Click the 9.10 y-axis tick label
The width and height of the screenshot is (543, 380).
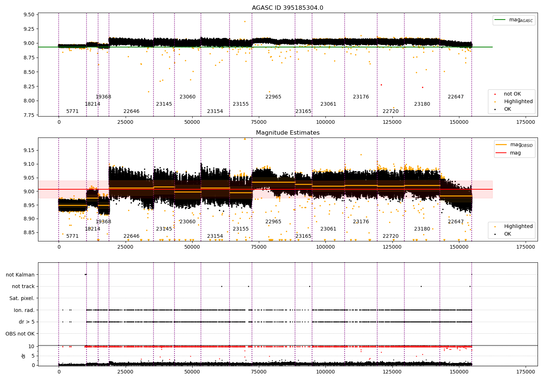29,164
